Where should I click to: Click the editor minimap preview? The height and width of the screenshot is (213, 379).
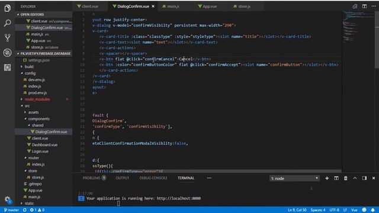(x=358, y=27)
